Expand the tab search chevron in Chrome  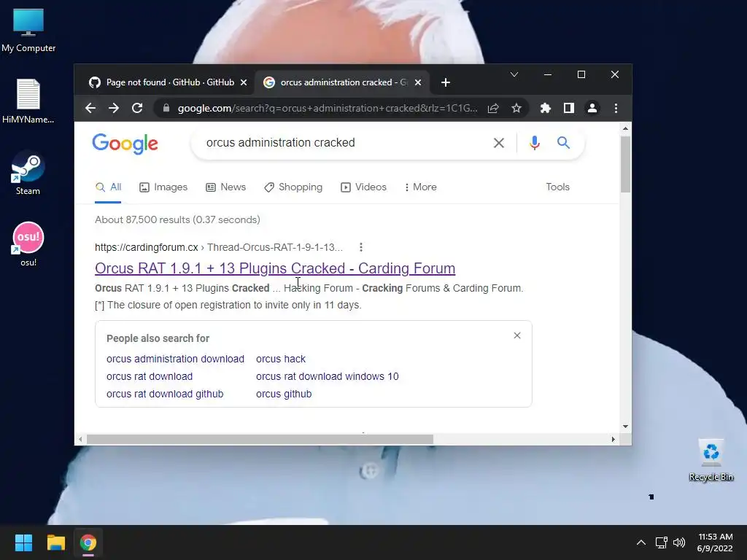coord(514,75)
